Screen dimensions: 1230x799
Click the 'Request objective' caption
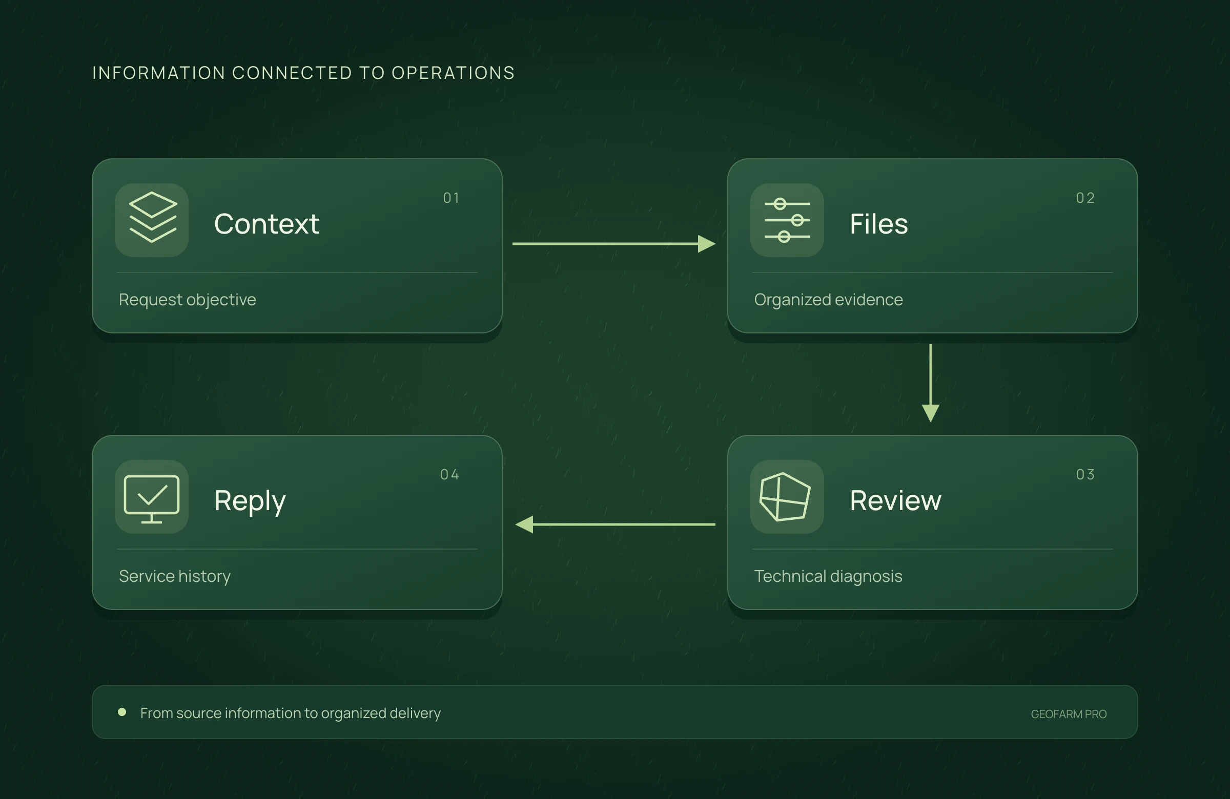(x=188, y=300)
